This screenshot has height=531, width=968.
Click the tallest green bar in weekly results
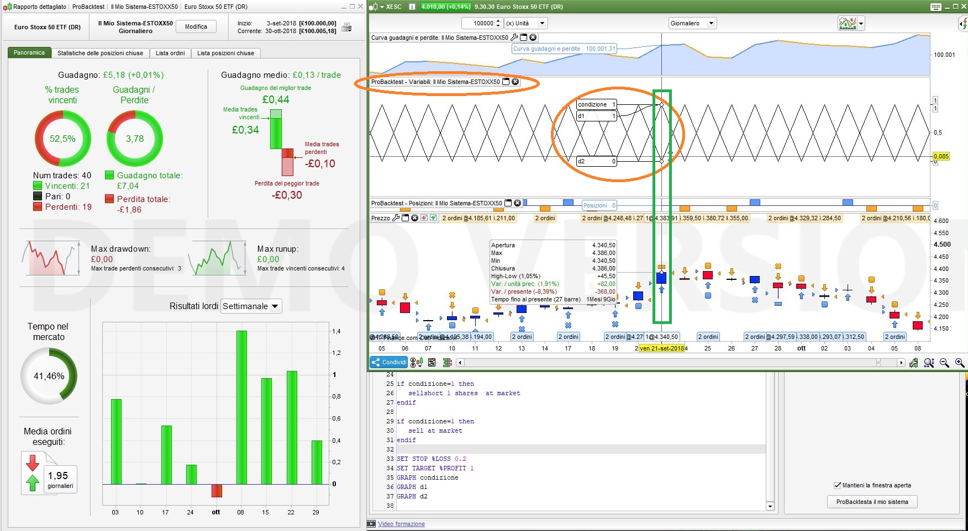(241, 407)
